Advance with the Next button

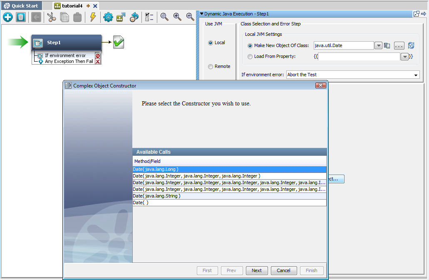[x=257, y=270]
